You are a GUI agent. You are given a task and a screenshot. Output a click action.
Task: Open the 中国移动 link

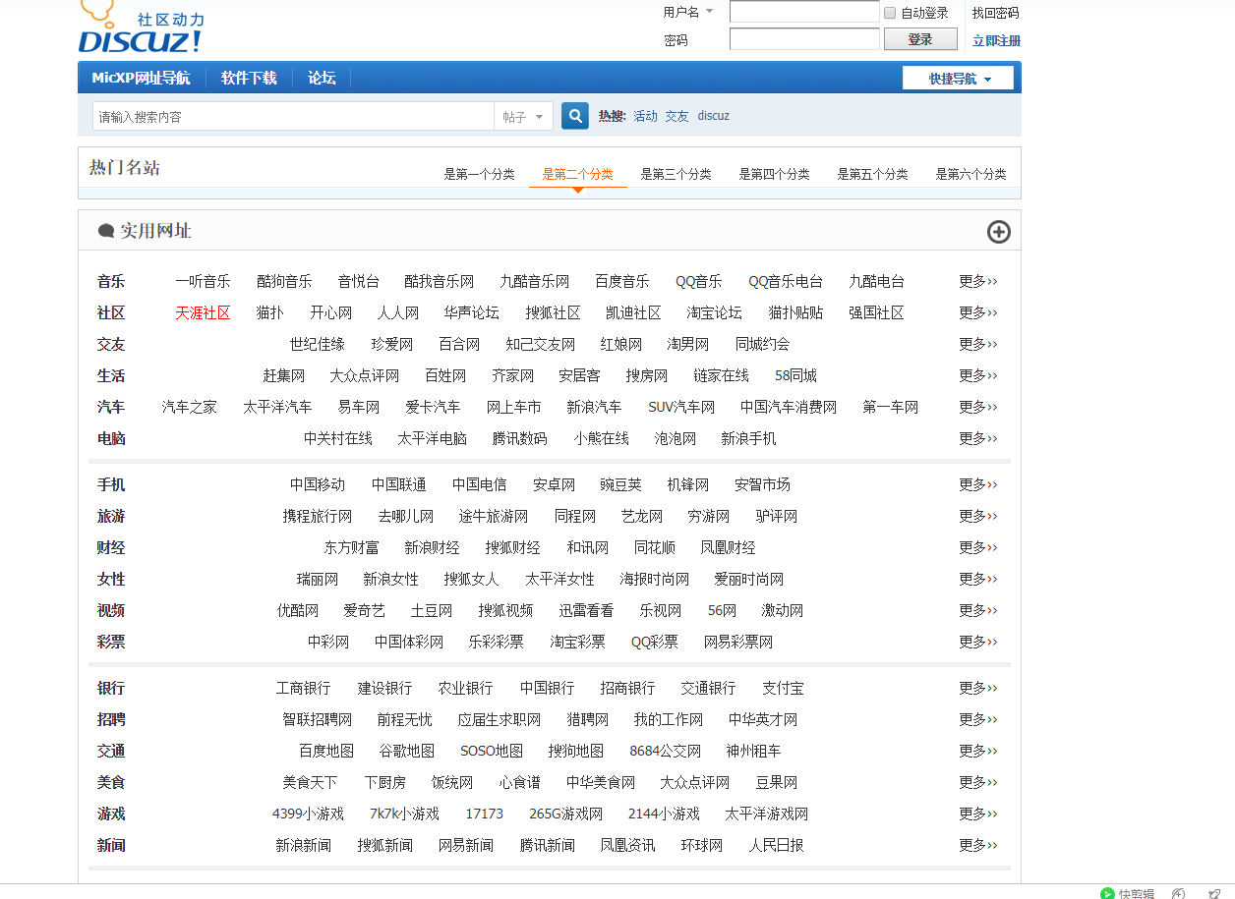point(318,484)
